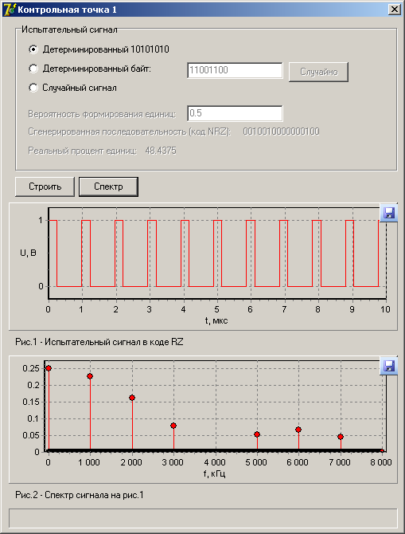Click the byte input field showing 11001100
The width and height of the screenshot is (405, 534).
235,70
